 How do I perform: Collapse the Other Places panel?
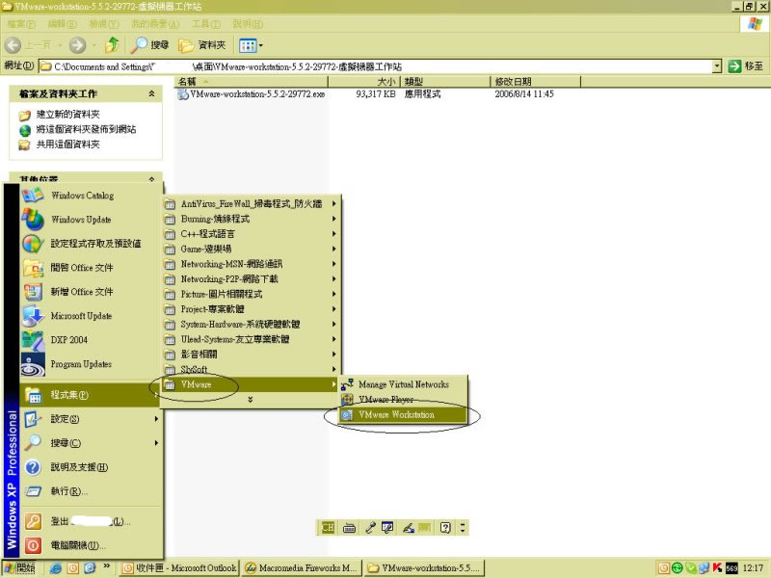point(151,179)
